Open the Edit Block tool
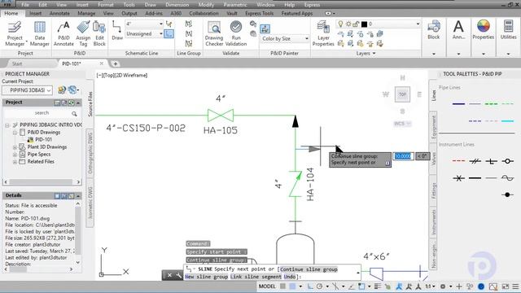 (99, 33)
